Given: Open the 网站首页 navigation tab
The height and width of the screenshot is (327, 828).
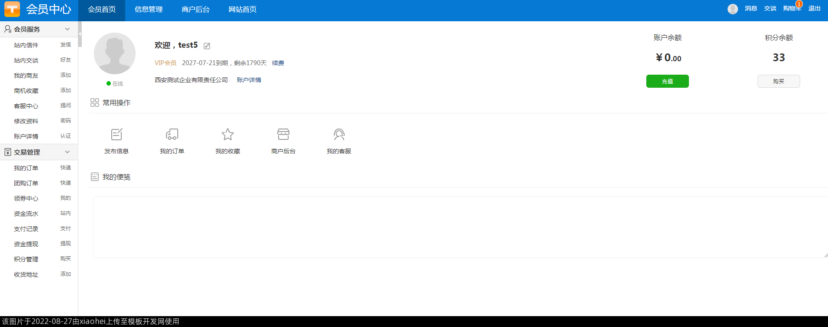Looking at the screenshot, I should [x=243, y=10].
